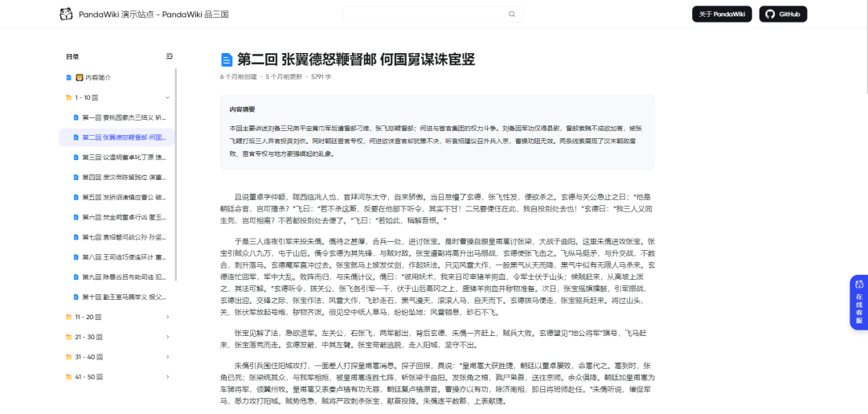Click the search magnifier icon
The image size is (868, 414).
[x=512, y=14]
